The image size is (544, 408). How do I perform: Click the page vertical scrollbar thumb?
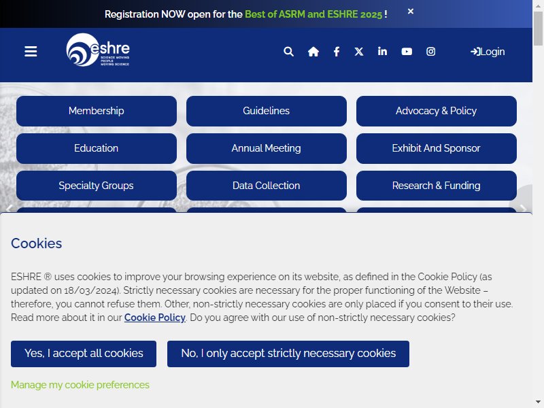pos(538,29)
